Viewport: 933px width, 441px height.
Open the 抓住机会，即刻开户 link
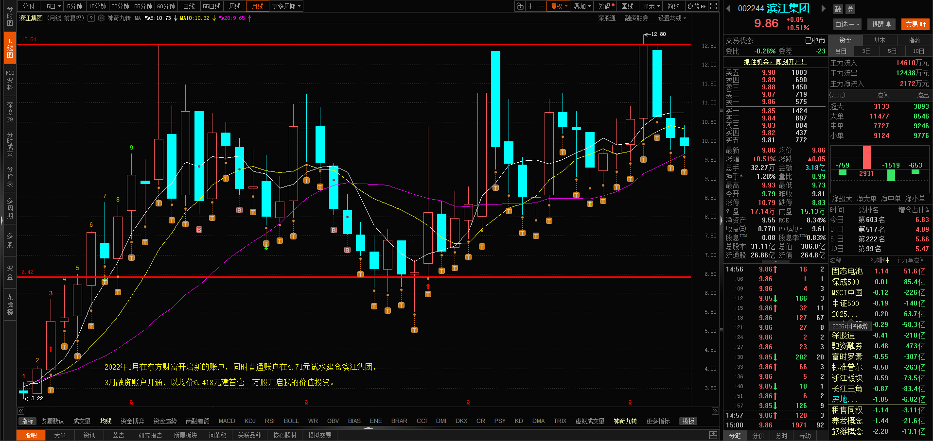point(775,62)
